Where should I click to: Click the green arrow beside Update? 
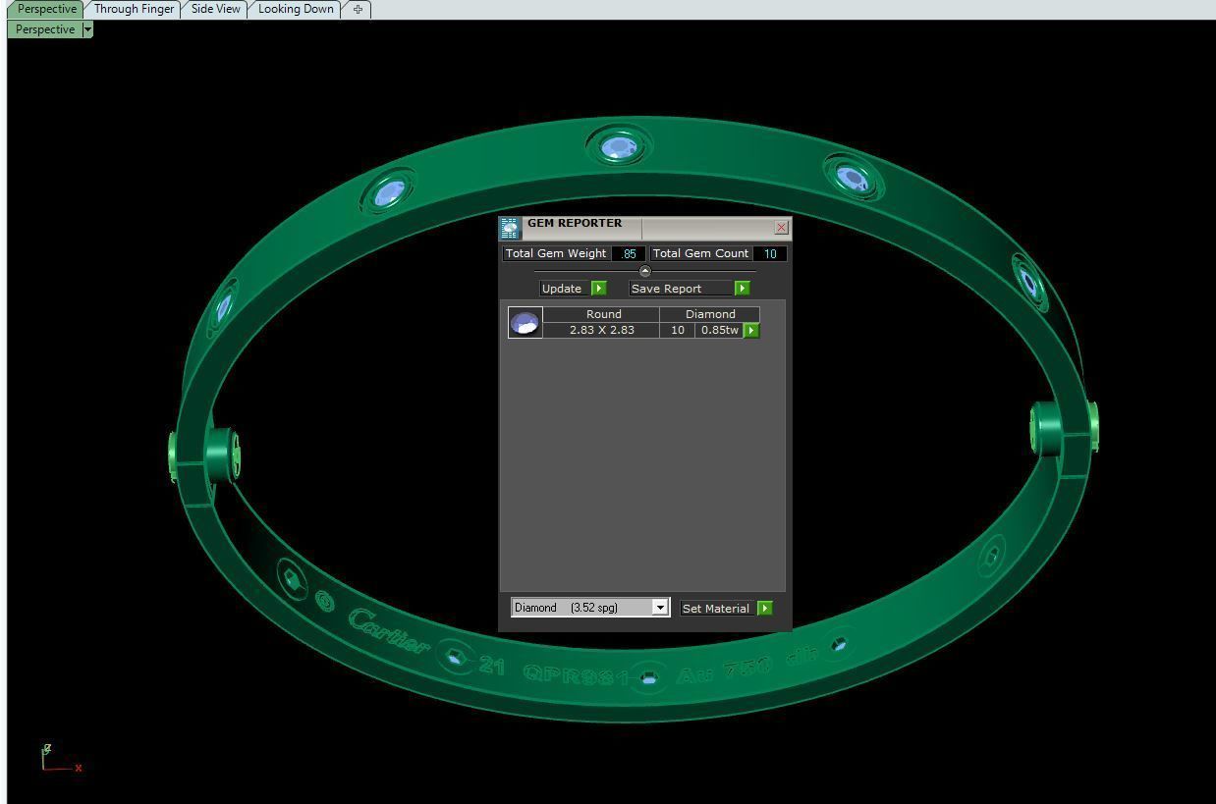pos(599,289)
